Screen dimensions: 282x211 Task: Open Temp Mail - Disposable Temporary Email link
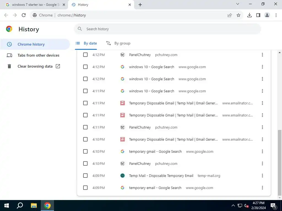(161, 176)
